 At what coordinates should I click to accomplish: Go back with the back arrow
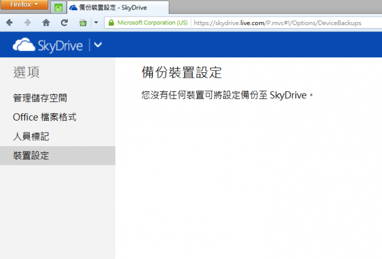(10, 23)
